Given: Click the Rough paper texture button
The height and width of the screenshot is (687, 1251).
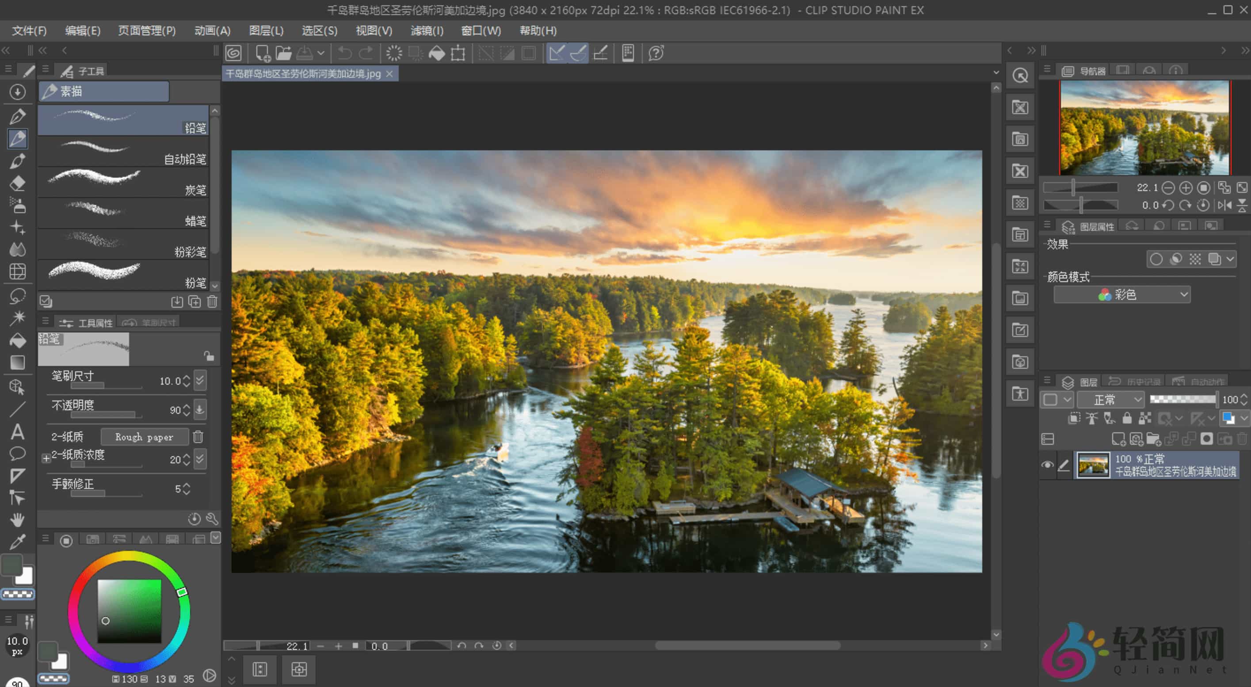Looking at the screenshot, I should coord(144,436).
